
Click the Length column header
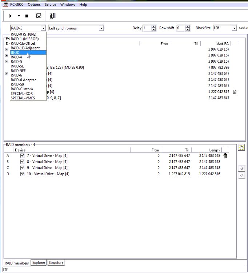click(x=207, y=150)
